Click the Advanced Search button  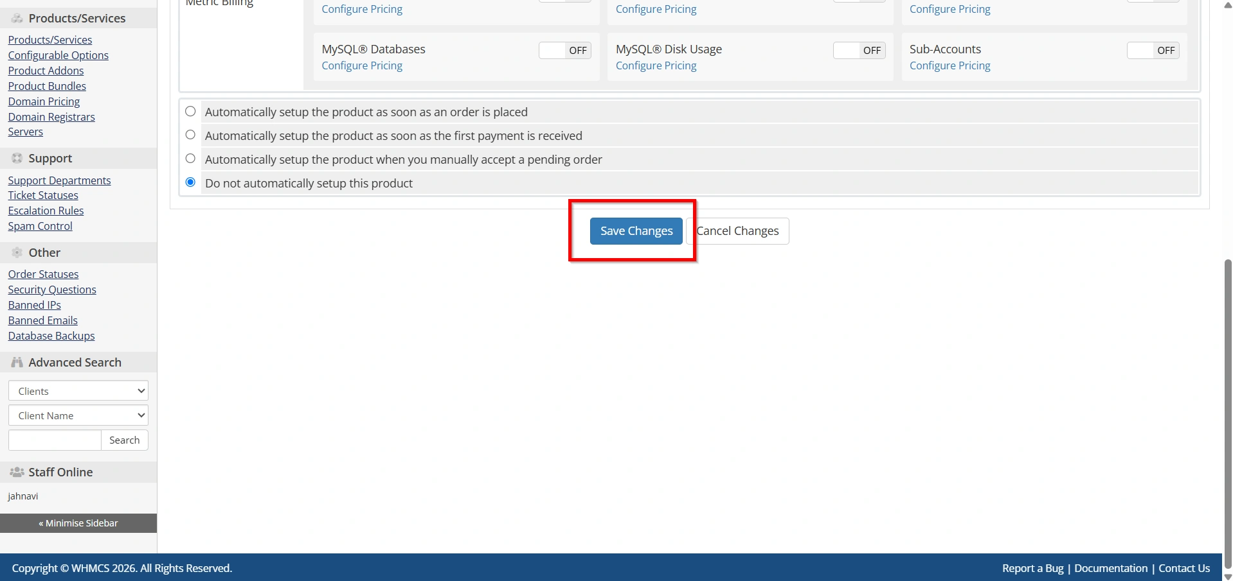coord(125,440)
